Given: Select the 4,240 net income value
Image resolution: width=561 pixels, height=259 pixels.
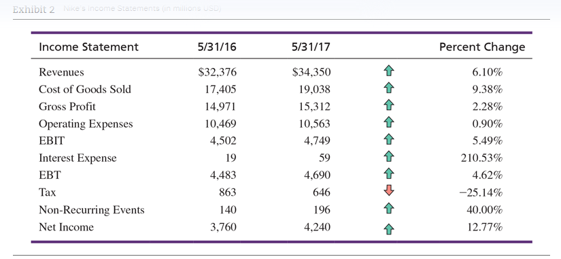Looking at the screenshot, I should 318,228.
